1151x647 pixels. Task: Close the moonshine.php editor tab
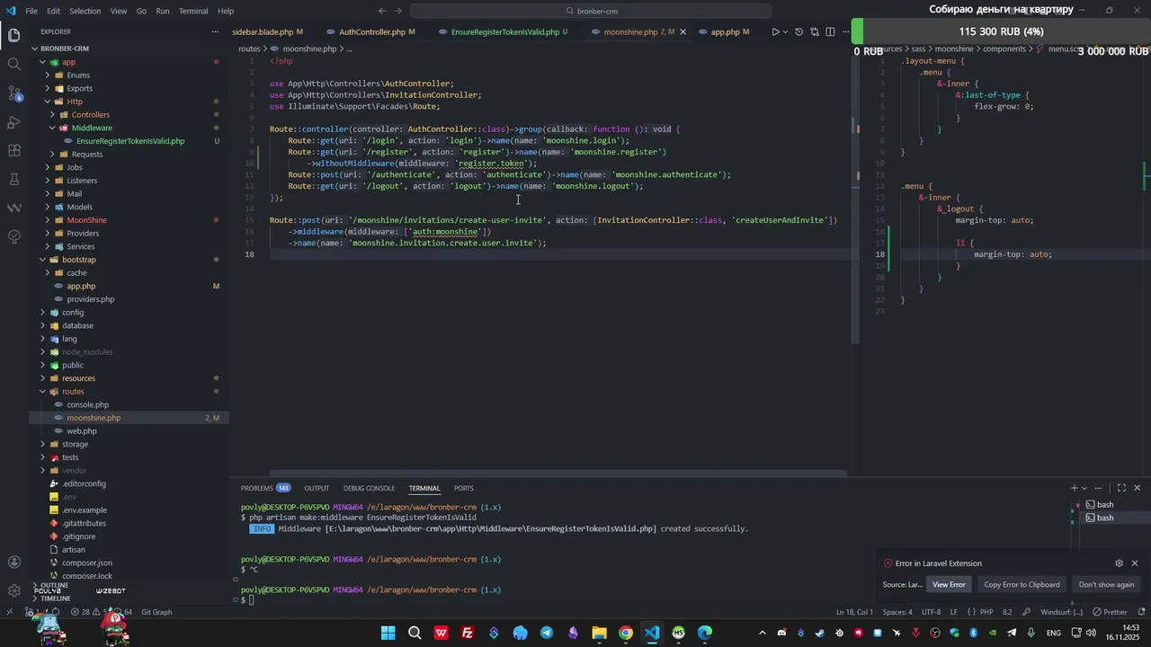coord(683,31)
